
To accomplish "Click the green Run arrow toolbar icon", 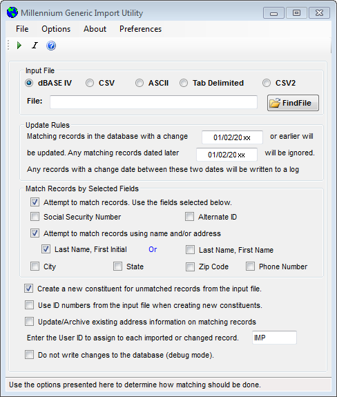I will (19, 46).
